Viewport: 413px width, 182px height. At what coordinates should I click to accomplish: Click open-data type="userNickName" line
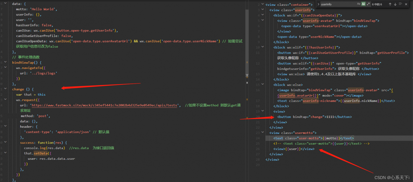point(319,37)
